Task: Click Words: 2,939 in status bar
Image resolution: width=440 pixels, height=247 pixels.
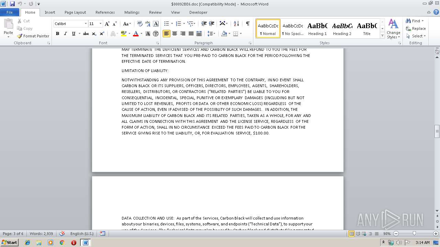Action: point(41,234)
